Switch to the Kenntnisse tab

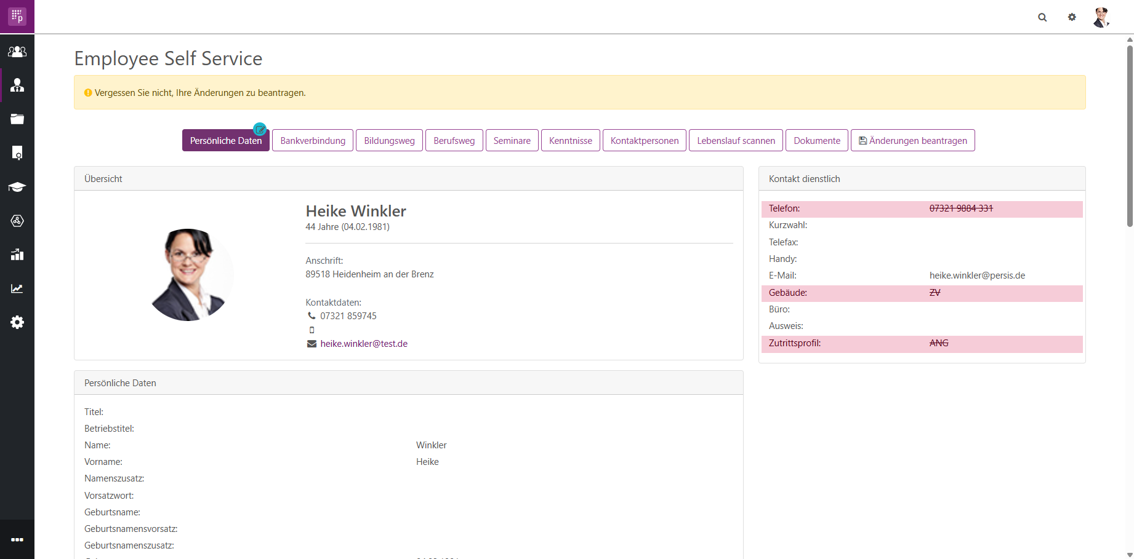[570, 141]
